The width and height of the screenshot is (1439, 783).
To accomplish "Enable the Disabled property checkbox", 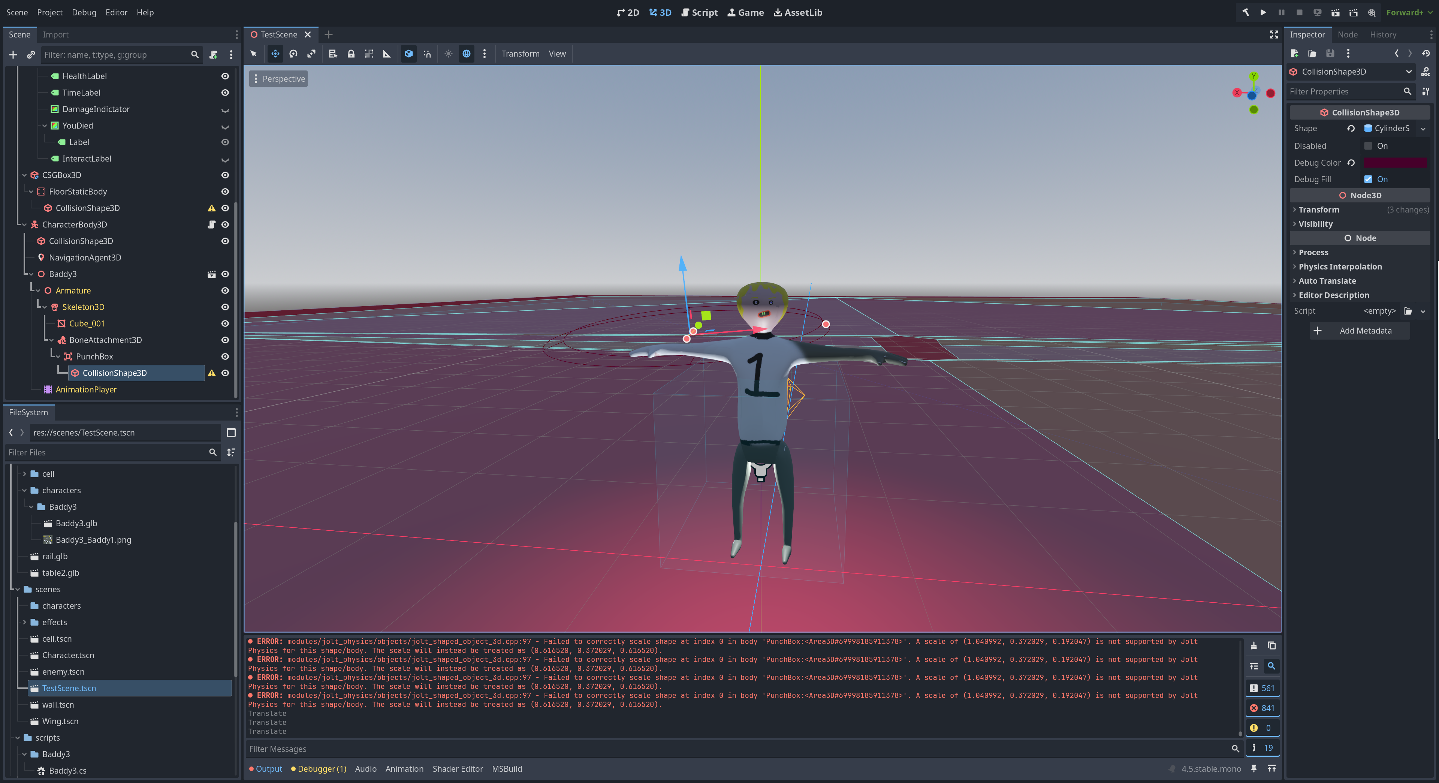I will point(1368,145).
